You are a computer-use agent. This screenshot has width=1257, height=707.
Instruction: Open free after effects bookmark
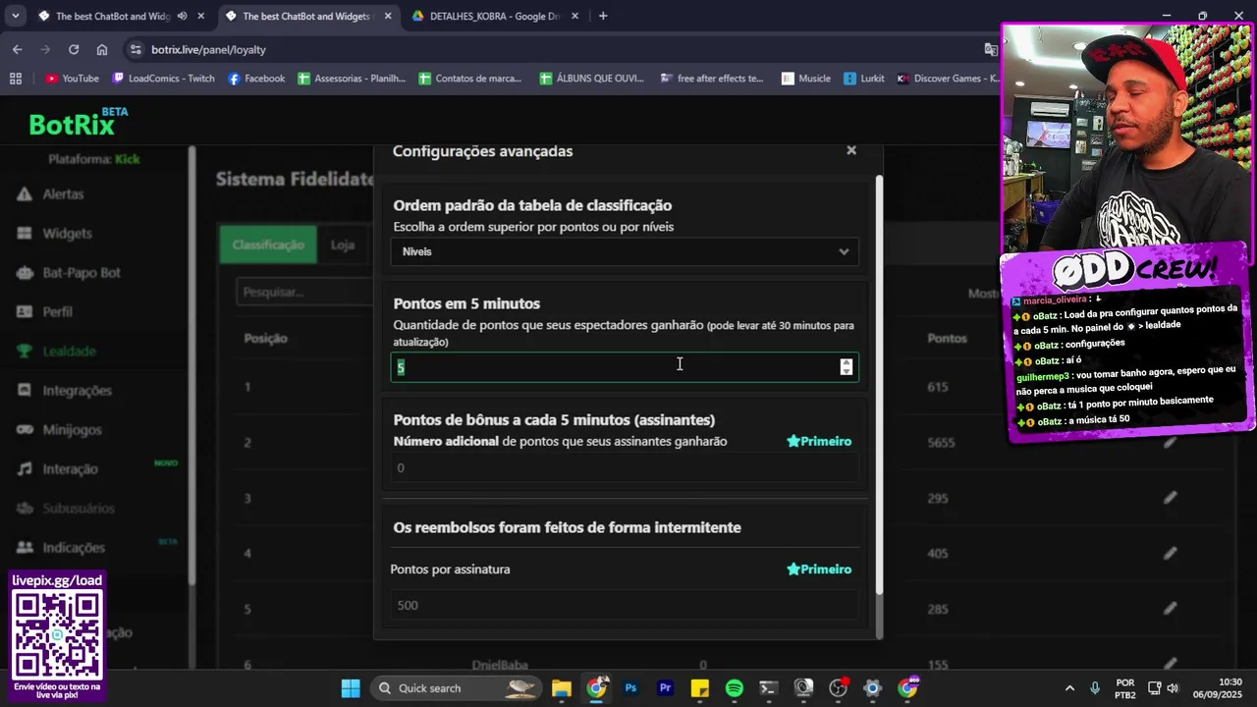pyautogui.click(x=712, y=79)
